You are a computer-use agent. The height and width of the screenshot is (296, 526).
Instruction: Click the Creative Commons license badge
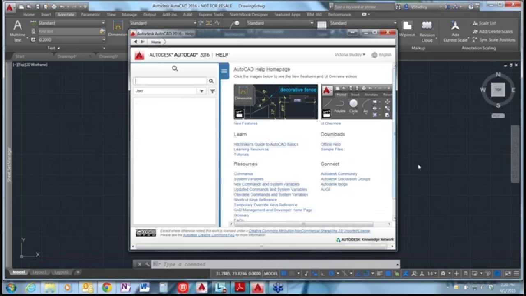click(146, 233)
